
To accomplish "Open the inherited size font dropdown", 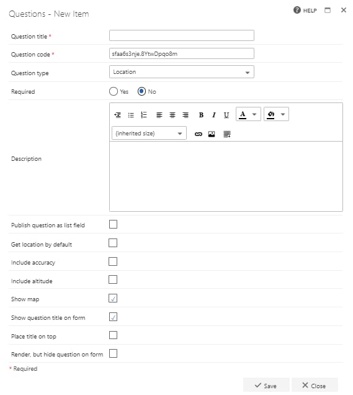I will click(x=149, y=134).
